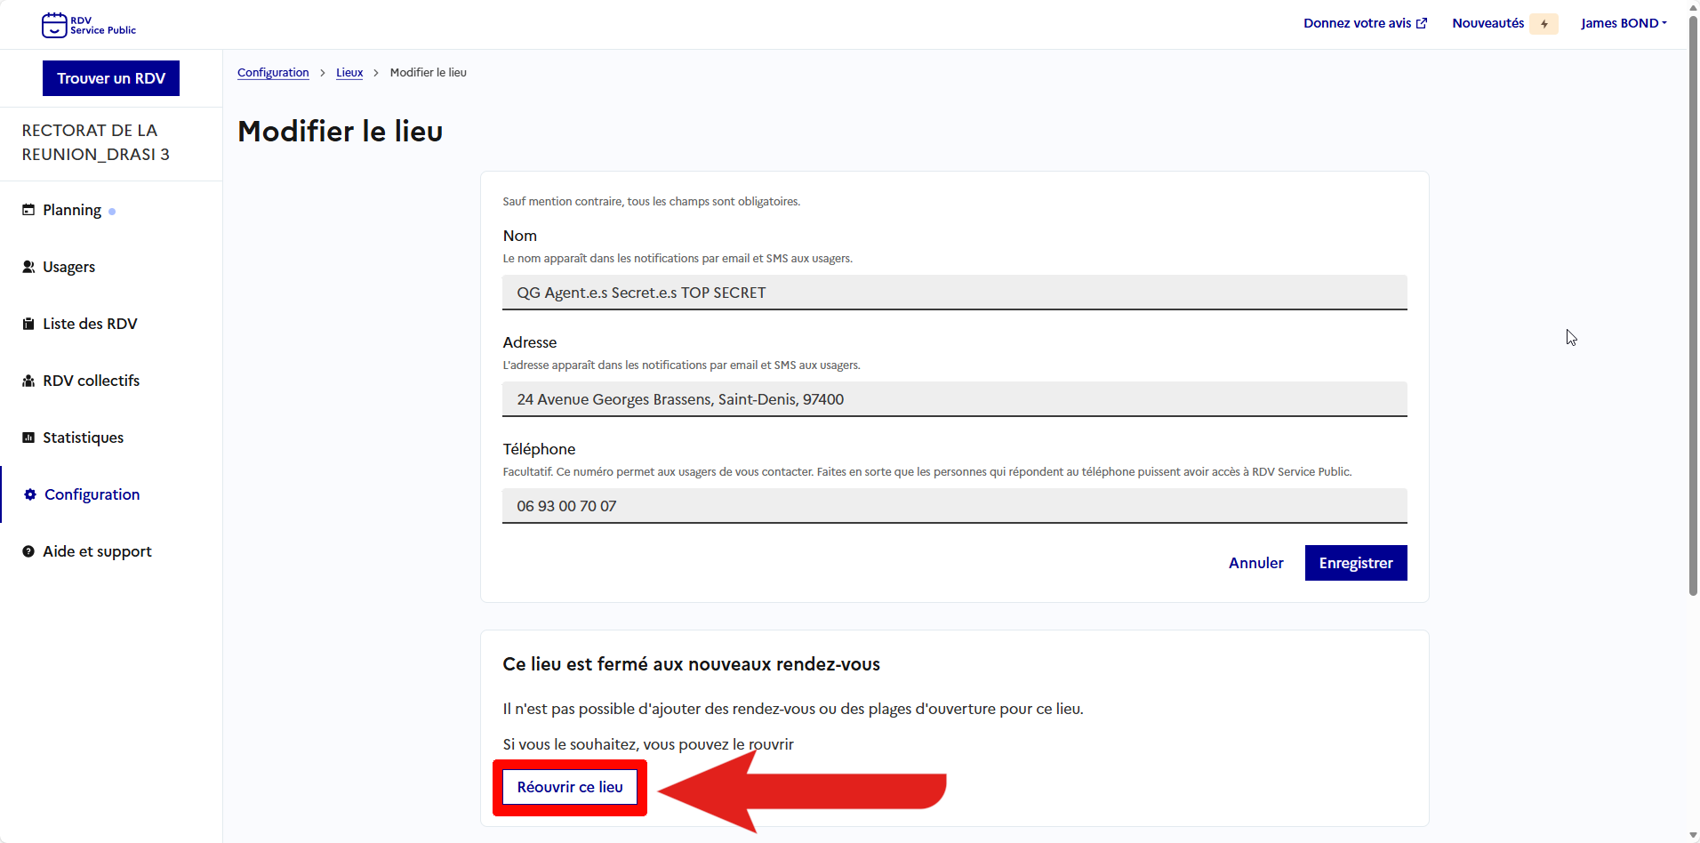Click the Enregistrer button
Image resolution: width=1700 pixels, height=843 pixels.
[x=1356, y=563]
